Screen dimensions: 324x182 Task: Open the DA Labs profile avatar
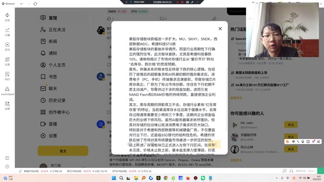pos(235,125)
